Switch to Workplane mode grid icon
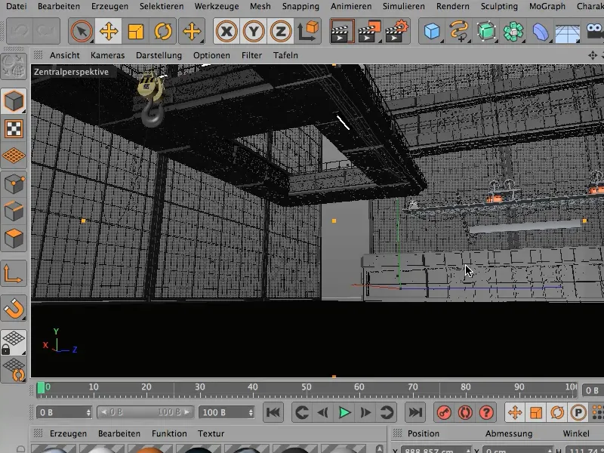Image resolution: width=604 pixels, height=453 pixels. (x=14, y=156)
